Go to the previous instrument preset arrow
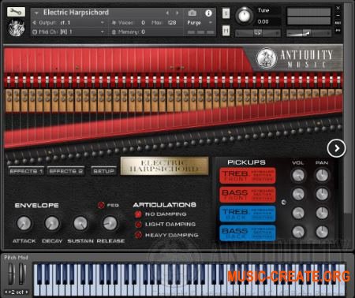Screen dimensions: 355x298 (x=167, y=13)
